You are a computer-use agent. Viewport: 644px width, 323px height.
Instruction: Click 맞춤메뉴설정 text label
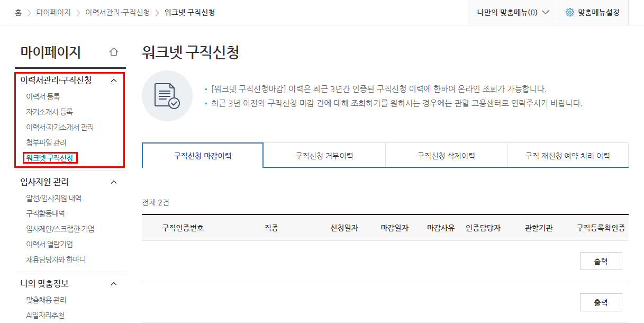tap(598, 12)
